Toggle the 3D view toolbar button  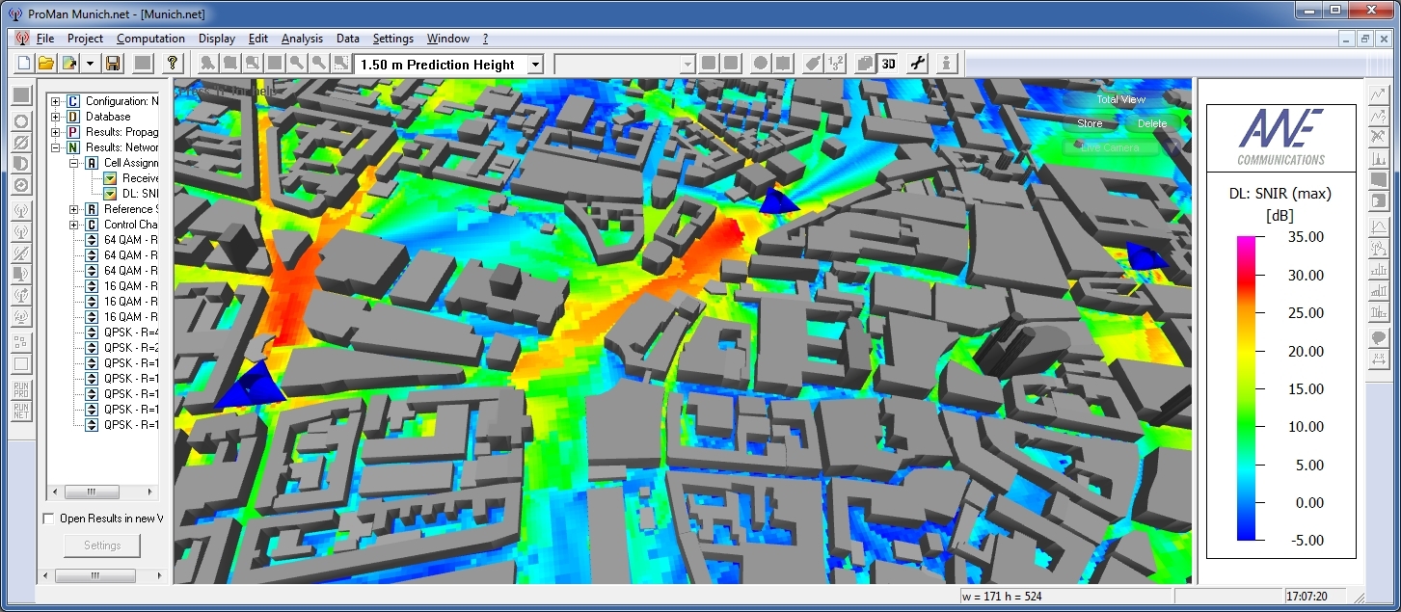(x=888, y=64)
